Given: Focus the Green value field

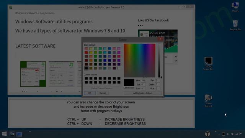Looking at the screenshot, I should [x=157, y=84].
